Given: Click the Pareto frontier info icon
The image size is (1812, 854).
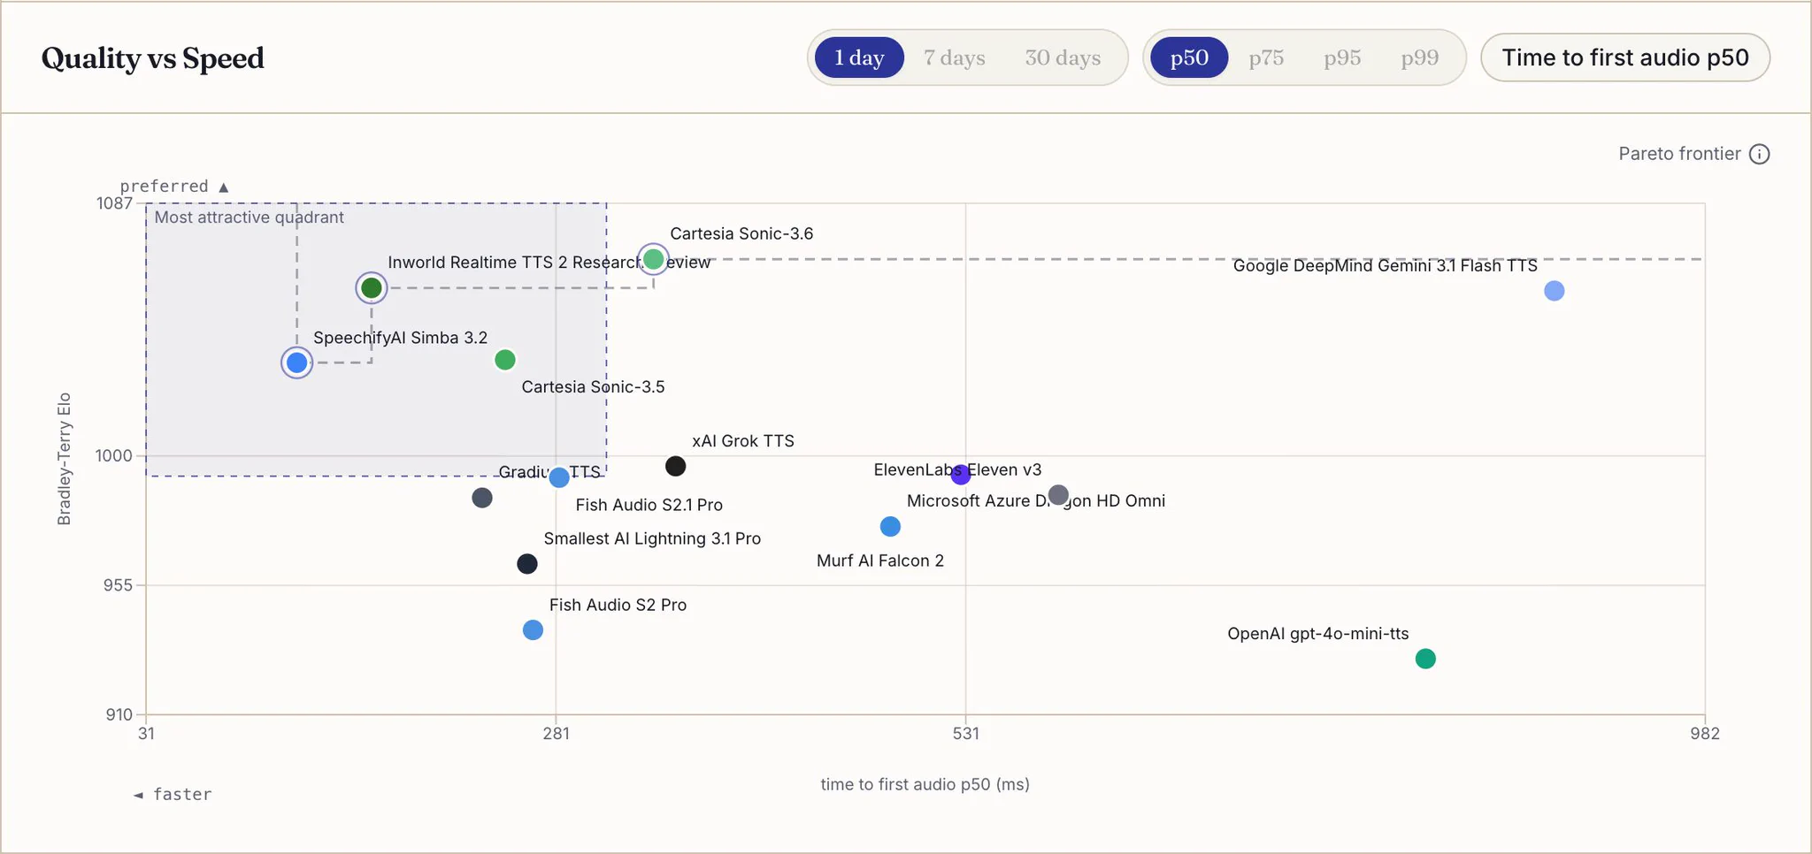Looking at the screenshot, I should (x=1760, y=154).
